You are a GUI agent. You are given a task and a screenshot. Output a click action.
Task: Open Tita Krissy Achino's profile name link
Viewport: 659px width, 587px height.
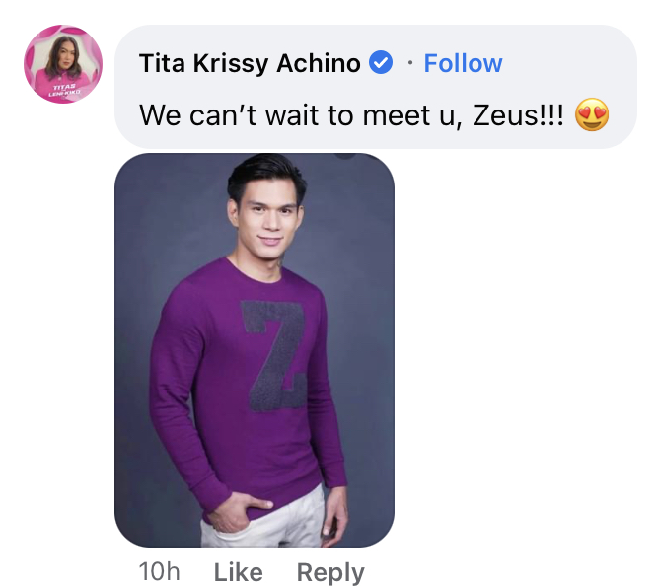pos(250,63)
